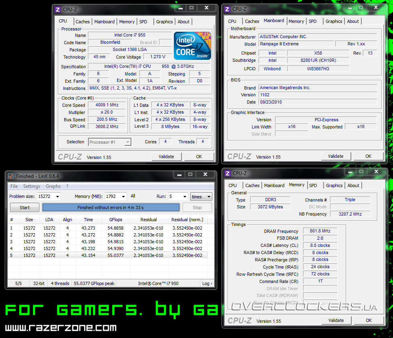
Task: Open Graphics tab in CPU-Z Mainboard window
Action: point(334,22)
